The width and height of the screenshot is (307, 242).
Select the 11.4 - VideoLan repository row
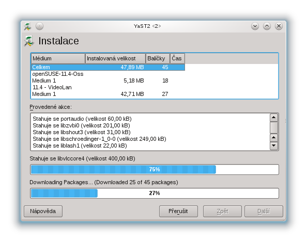tap(108, 87)
